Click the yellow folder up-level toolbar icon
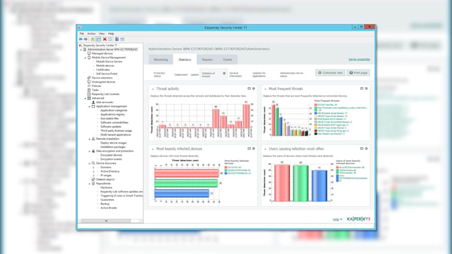Screen dimensions: 452x254 92,39
